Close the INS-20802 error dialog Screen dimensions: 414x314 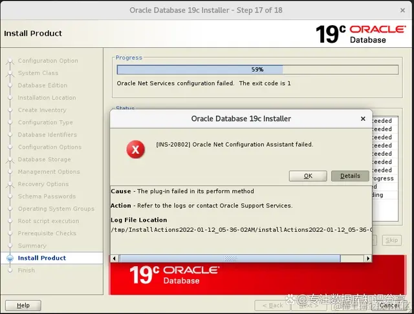point(363,119)
